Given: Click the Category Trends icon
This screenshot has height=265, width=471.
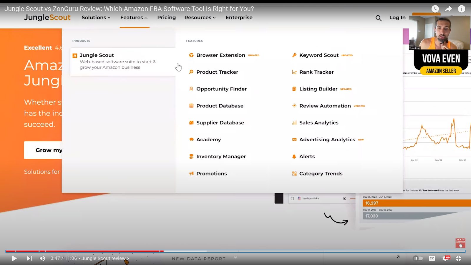Looking at the screenshot, I should (294, 173).
